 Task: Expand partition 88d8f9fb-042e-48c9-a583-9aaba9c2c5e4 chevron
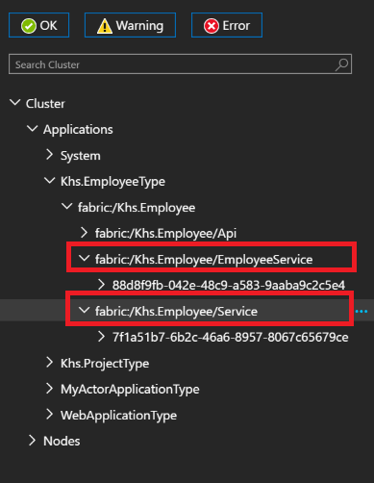click(101, 284)
